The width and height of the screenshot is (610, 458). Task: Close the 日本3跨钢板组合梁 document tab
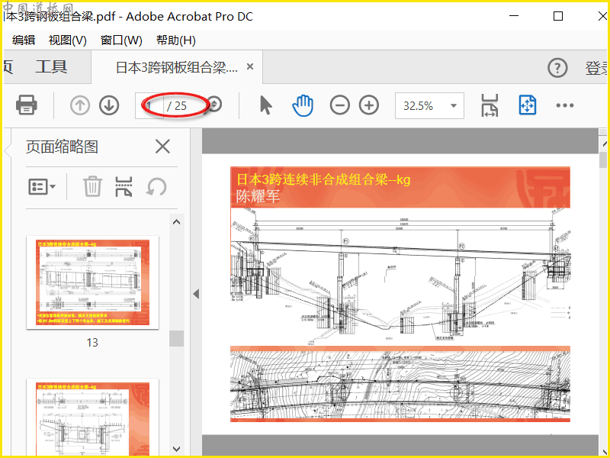250,66
